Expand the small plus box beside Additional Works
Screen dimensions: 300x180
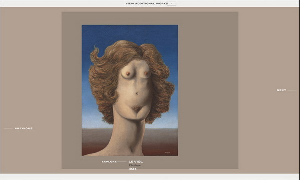click(171, 4)
